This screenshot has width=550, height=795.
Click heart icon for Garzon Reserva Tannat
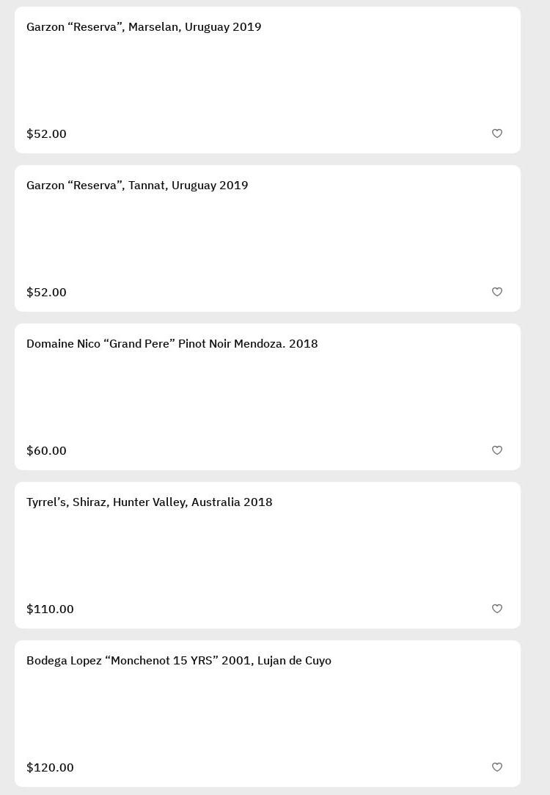(x=497, y=292)
